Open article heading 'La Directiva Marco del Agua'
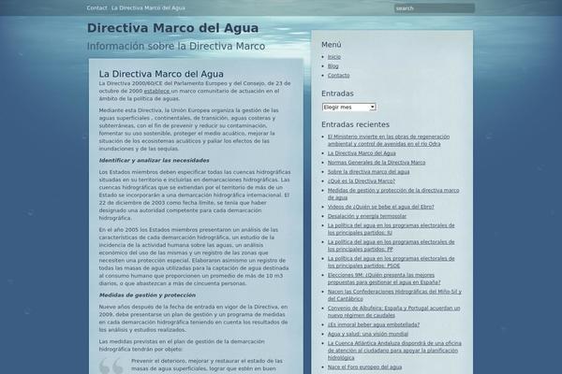 161,74
